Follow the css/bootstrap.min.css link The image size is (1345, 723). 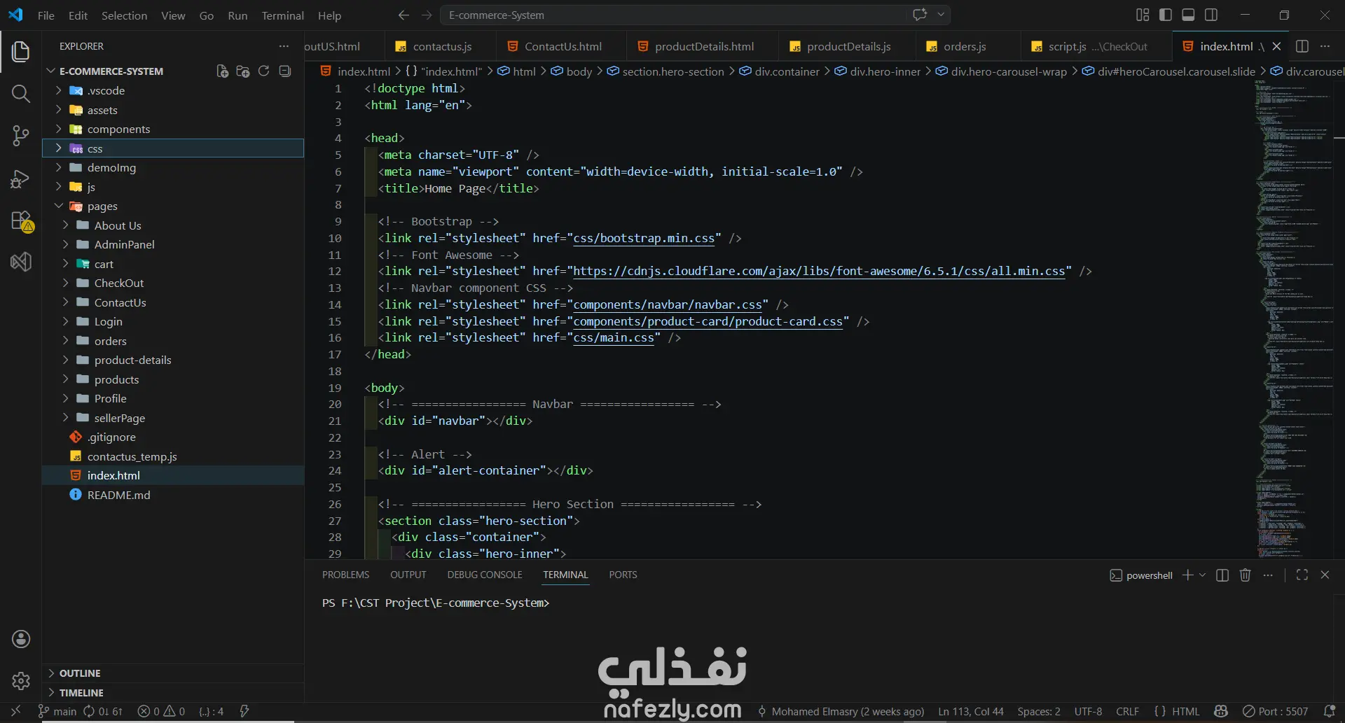coord(644,239)
